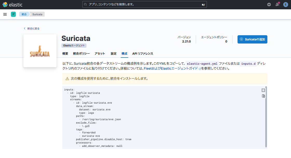Image resolution: width=291 pixels, height=158 pixels.
Task: Open the 設定 tab
Action: pyautogui.click(x=114, y=54)
